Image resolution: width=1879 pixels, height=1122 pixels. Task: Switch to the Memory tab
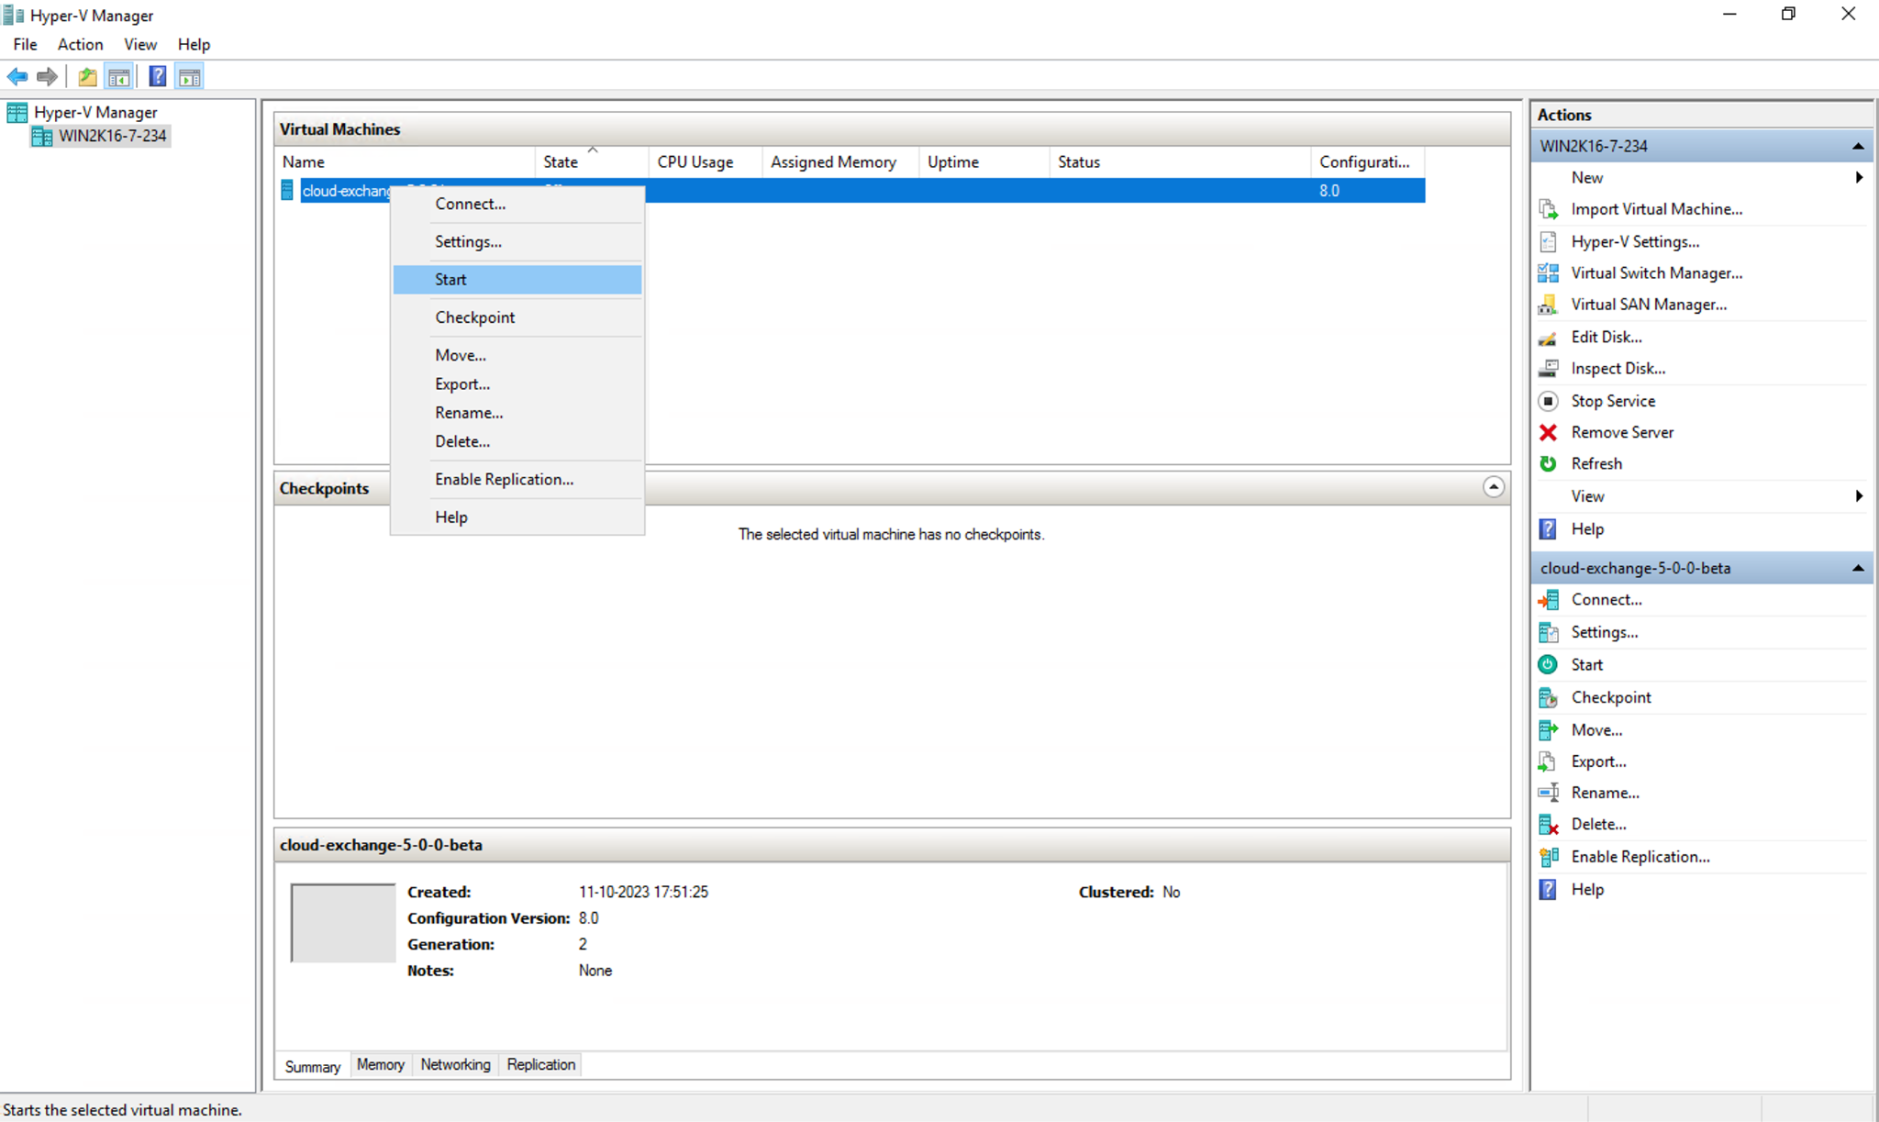(380, 1064)
